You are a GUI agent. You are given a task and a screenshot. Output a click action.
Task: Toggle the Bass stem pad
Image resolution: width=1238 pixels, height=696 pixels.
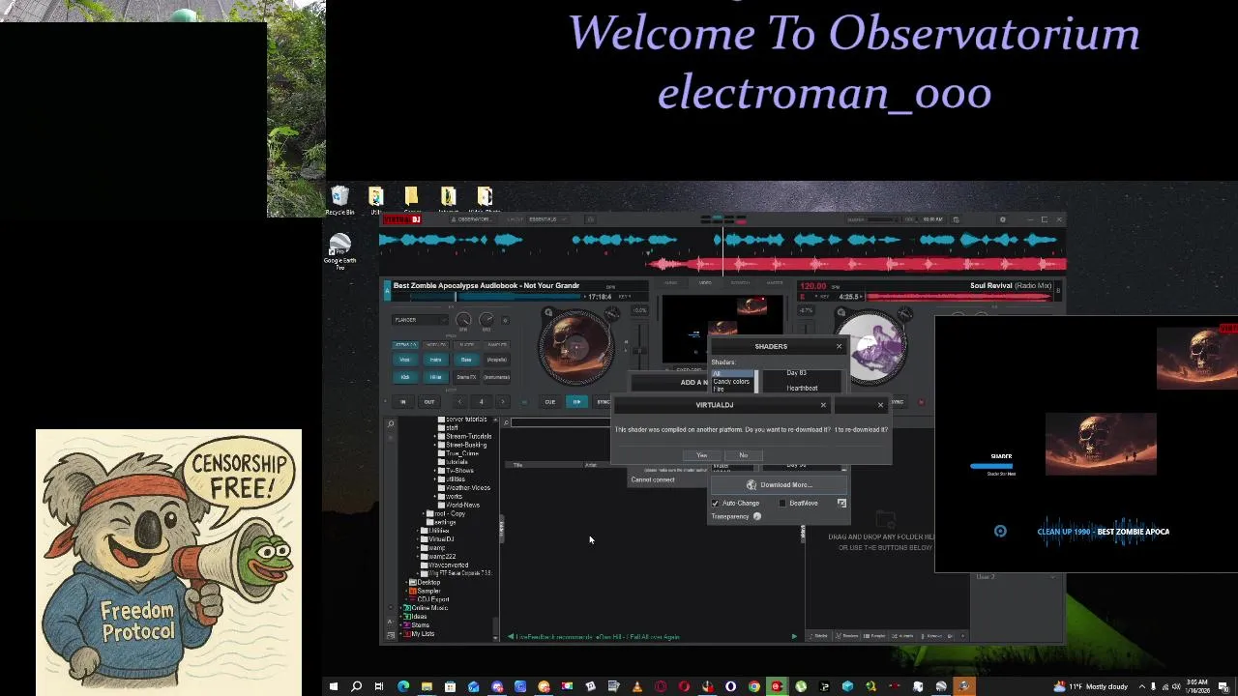coord(466,360)
